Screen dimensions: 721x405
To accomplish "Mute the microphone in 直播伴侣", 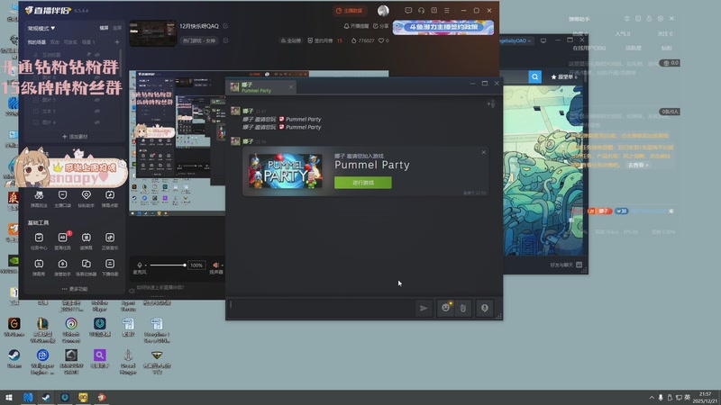I will (x=140, y=265).
